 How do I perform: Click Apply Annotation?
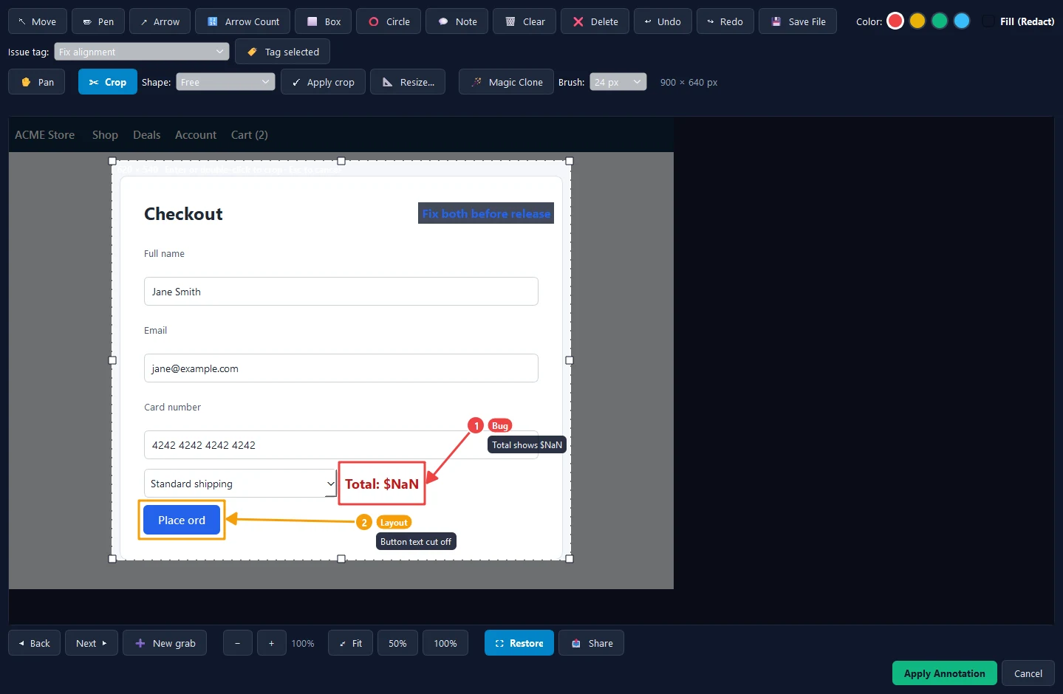point(944,673)
